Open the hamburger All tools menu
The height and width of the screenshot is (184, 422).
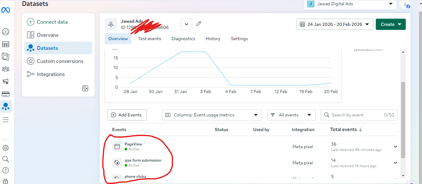pos(6,120)
